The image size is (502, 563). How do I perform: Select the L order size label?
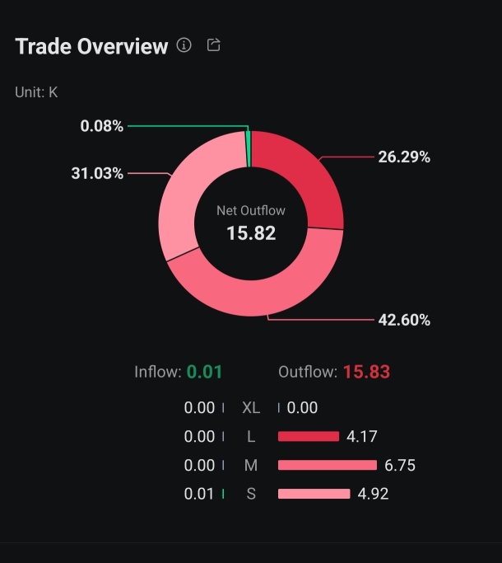coord(251,436)
